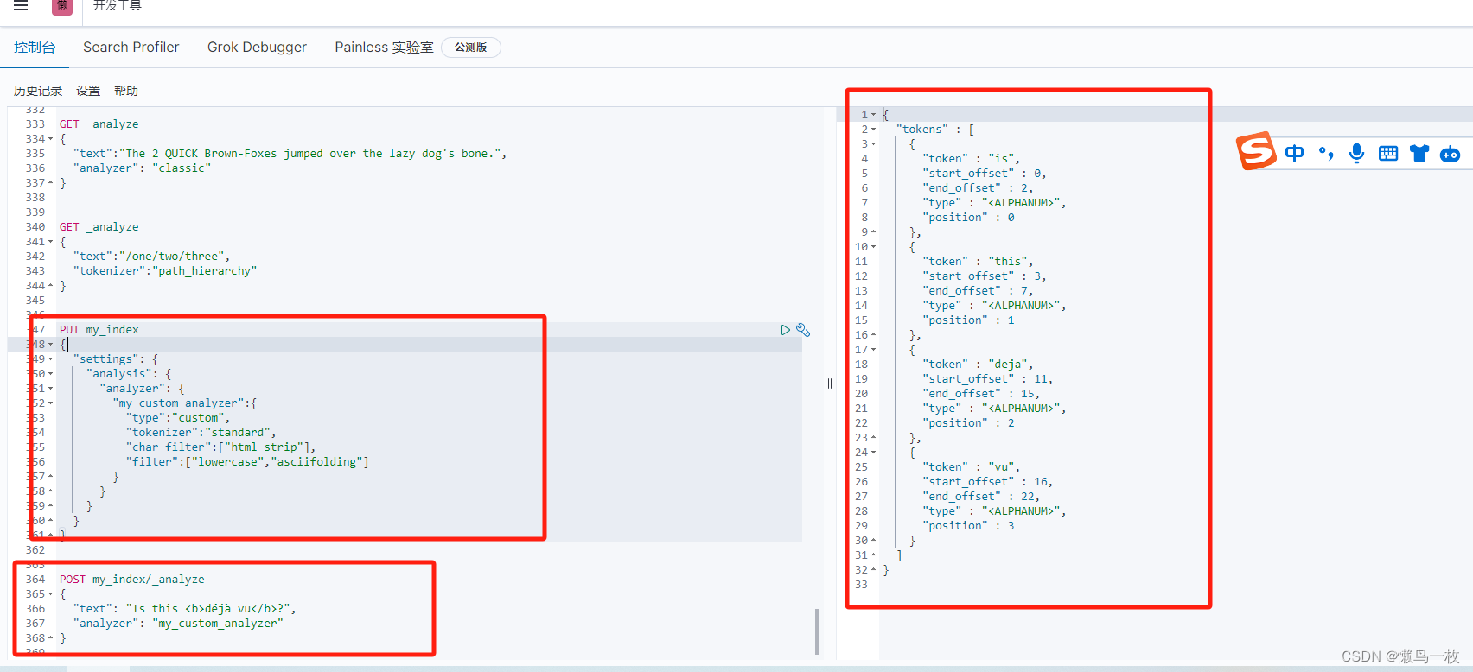
Task: Open Sogou toolbox game icon
Action: (x=1450, y=154)
